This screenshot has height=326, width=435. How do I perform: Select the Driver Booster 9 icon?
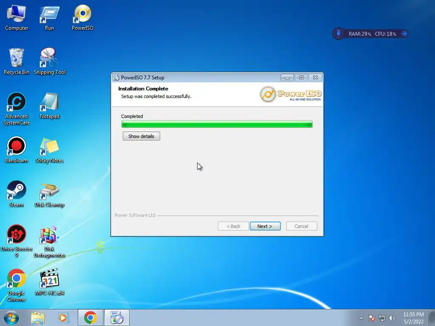point(17,241)
